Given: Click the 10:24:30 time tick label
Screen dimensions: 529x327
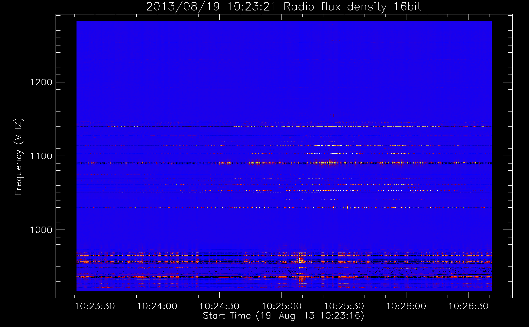Looking at the screenshot, I should 219,306.
